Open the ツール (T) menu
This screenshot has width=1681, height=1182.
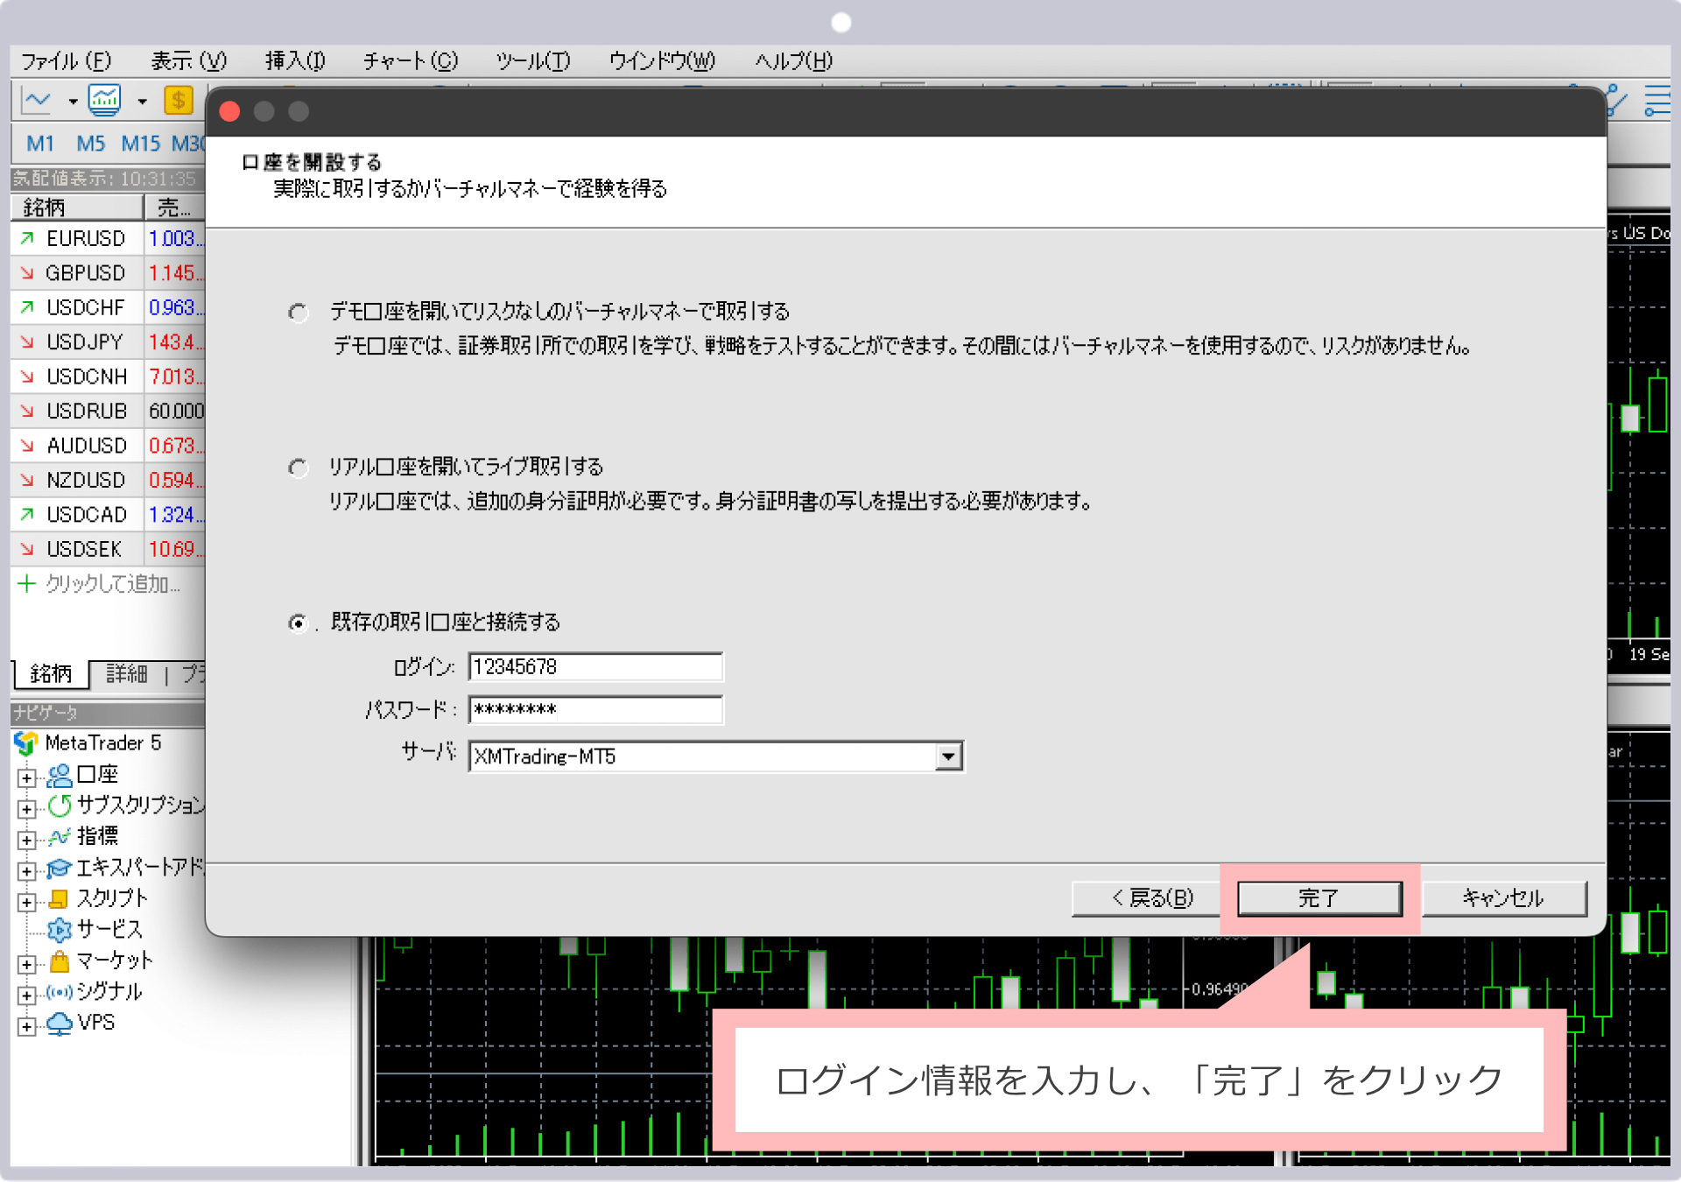pyautogui.click(x=532, y=60)
